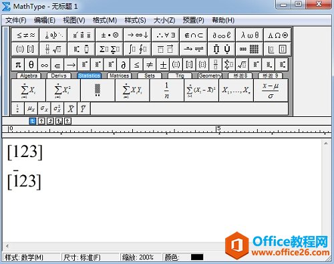Open the 大小(Z) menu
334x264 pixels.
(x=164, y=20)
